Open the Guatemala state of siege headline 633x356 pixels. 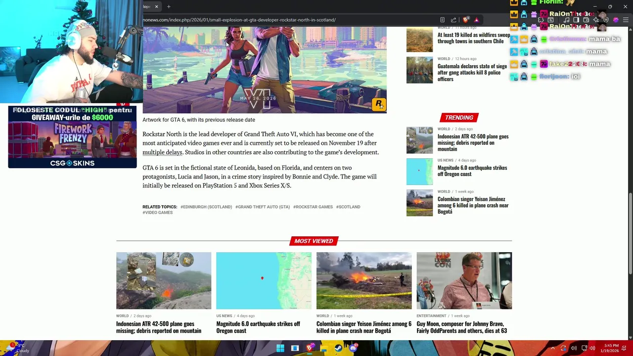point(472,72)
